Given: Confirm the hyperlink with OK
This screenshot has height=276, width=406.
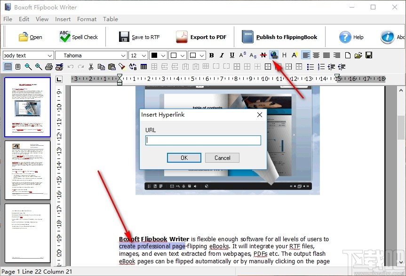Looking at the screenshot, I should [184, 158].
